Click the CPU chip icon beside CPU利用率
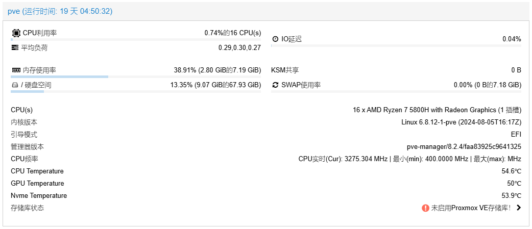Image resolution: width=532 pixels, height=229 pixels. (16, 33)
